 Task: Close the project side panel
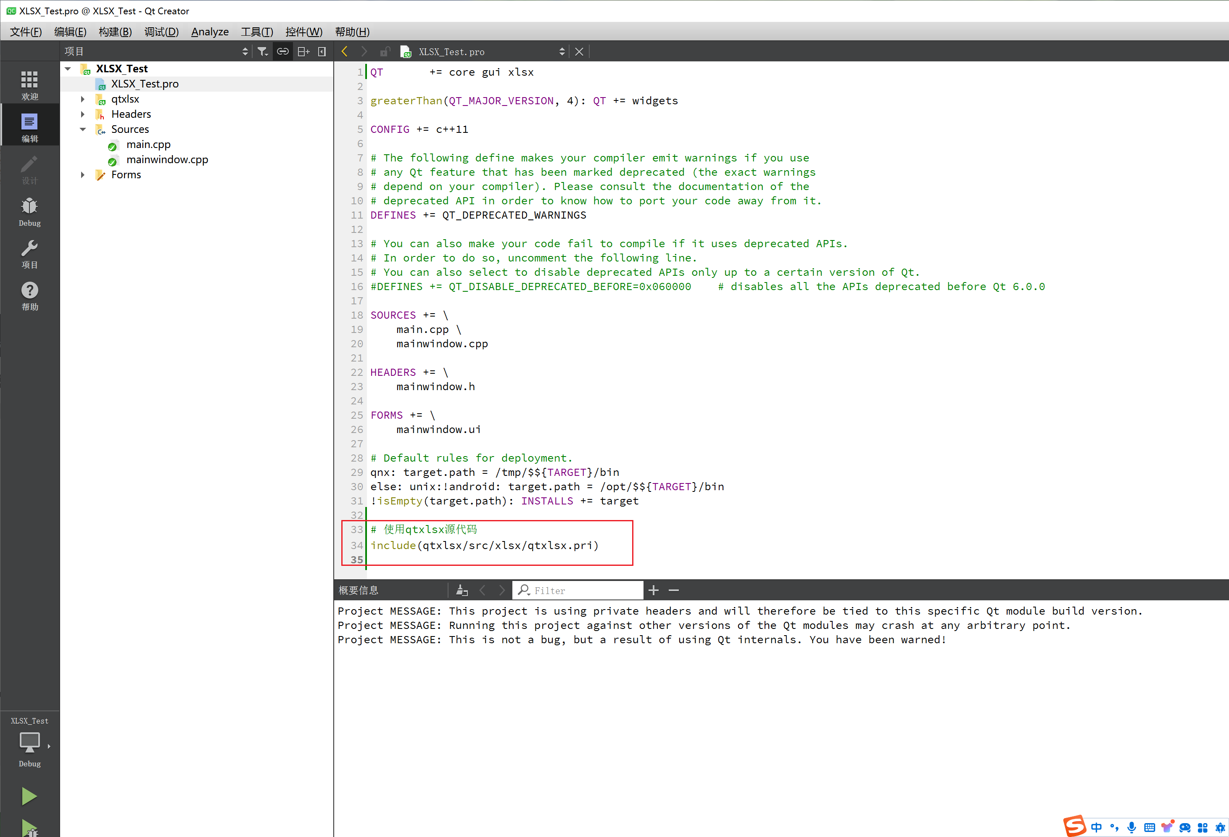[x=322, y=51]
